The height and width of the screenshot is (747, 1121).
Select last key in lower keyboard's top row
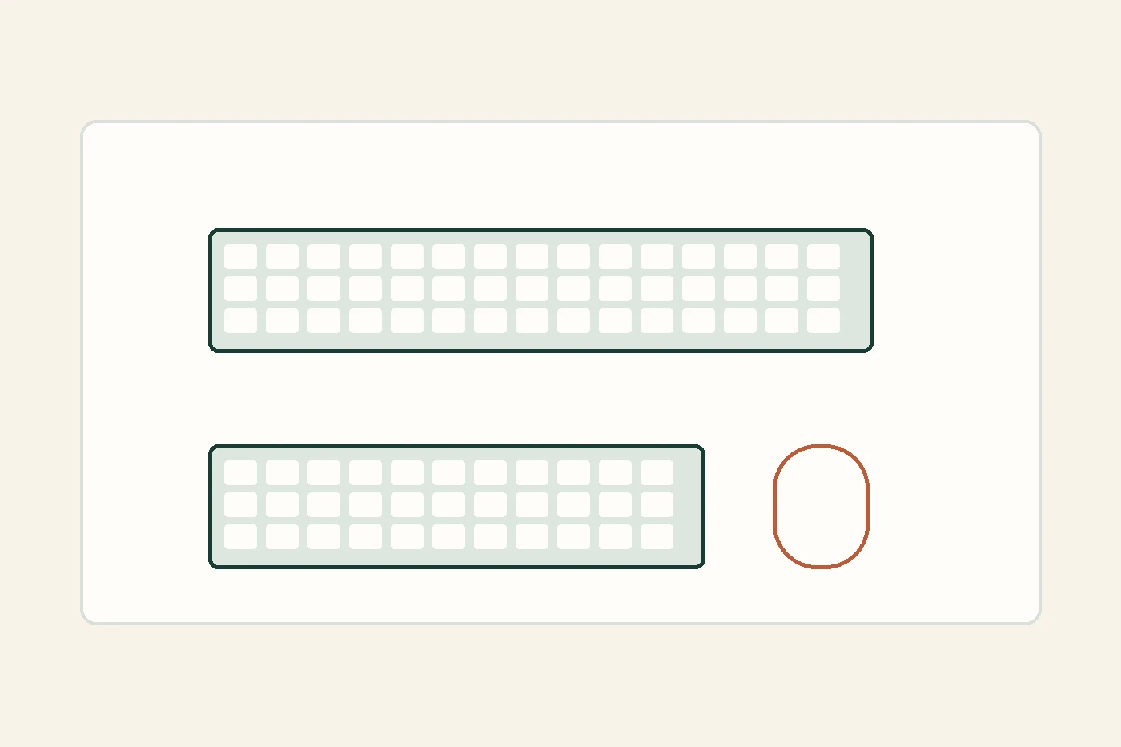[657, 473]
